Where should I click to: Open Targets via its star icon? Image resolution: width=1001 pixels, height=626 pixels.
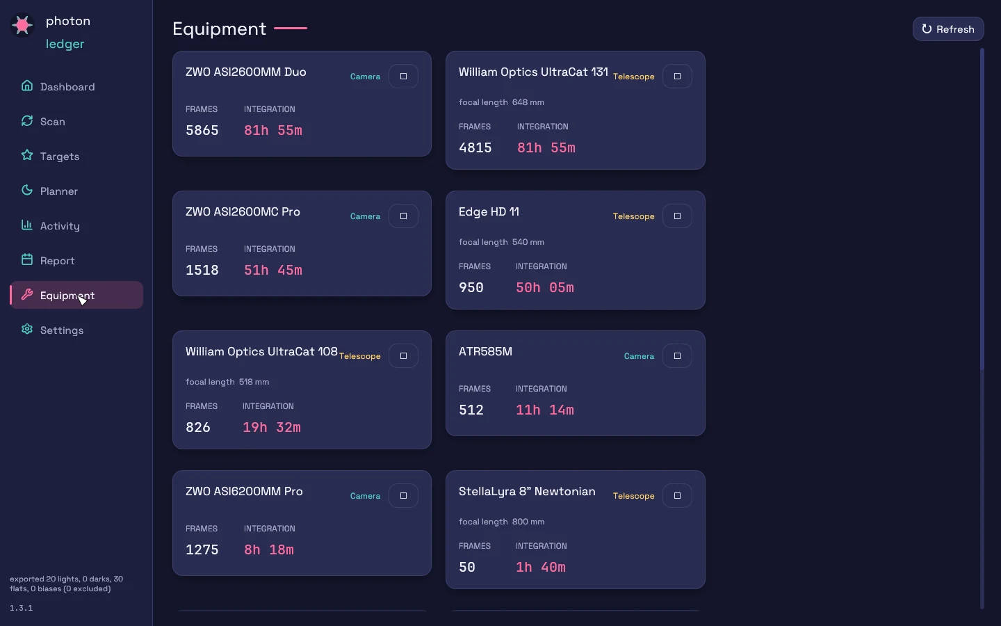(27, 155)
